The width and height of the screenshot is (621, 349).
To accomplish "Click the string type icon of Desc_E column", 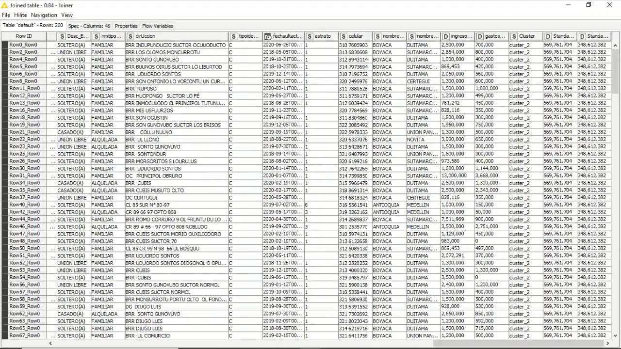I will pos(62,36).
